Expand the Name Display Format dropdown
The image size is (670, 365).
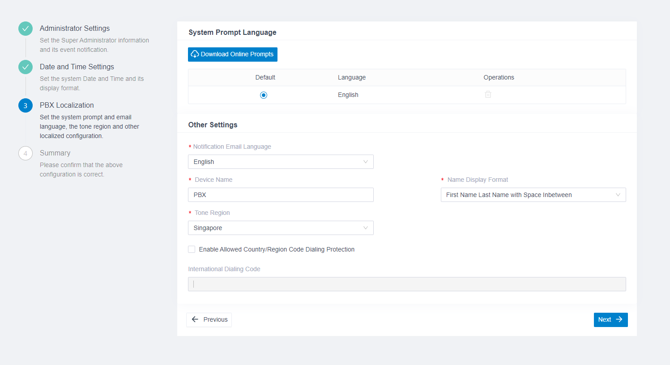533,195
